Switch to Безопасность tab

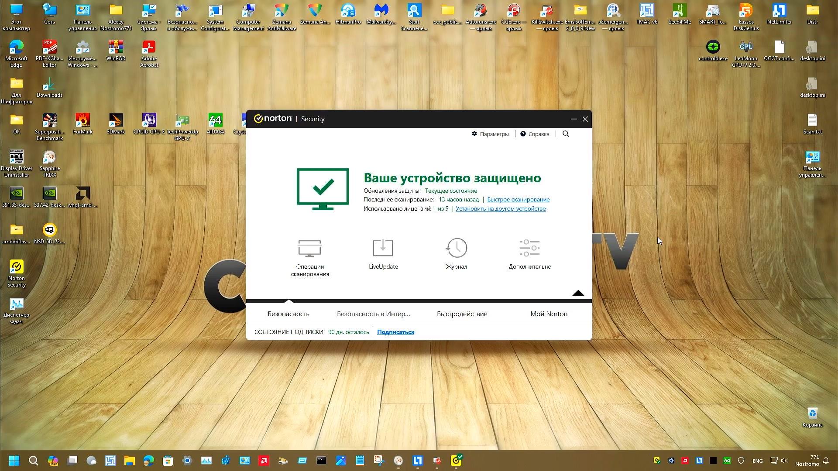click(x=288, y=314)
